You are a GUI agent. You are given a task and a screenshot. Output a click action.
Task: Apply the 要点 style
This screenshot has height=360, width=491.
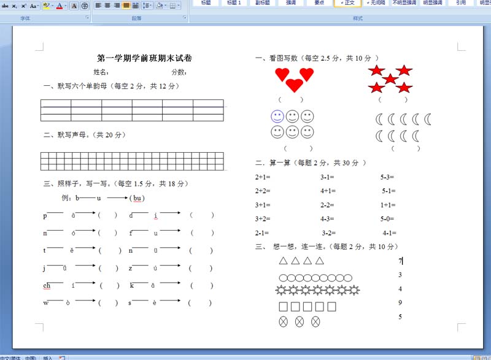(x=319, y=3)
